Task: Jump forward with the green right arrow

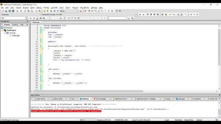Action: (x=143, y=14)
